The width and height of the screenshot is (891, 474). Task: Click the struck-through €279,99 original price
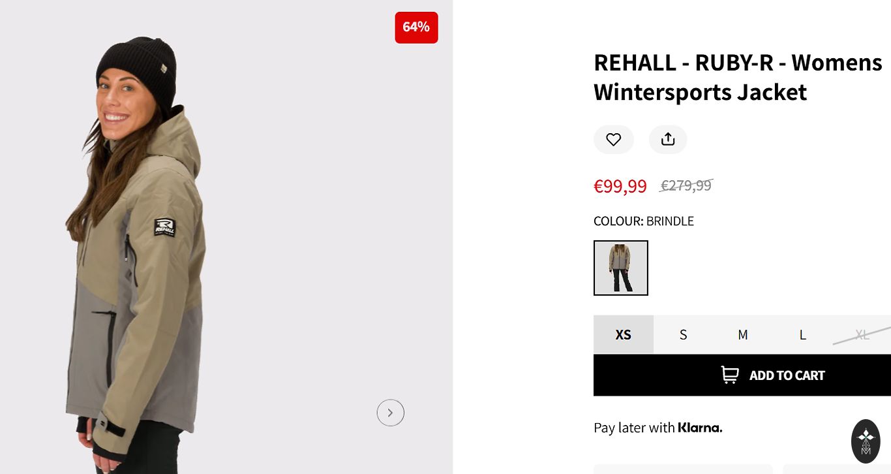click(x=686, y=186)
